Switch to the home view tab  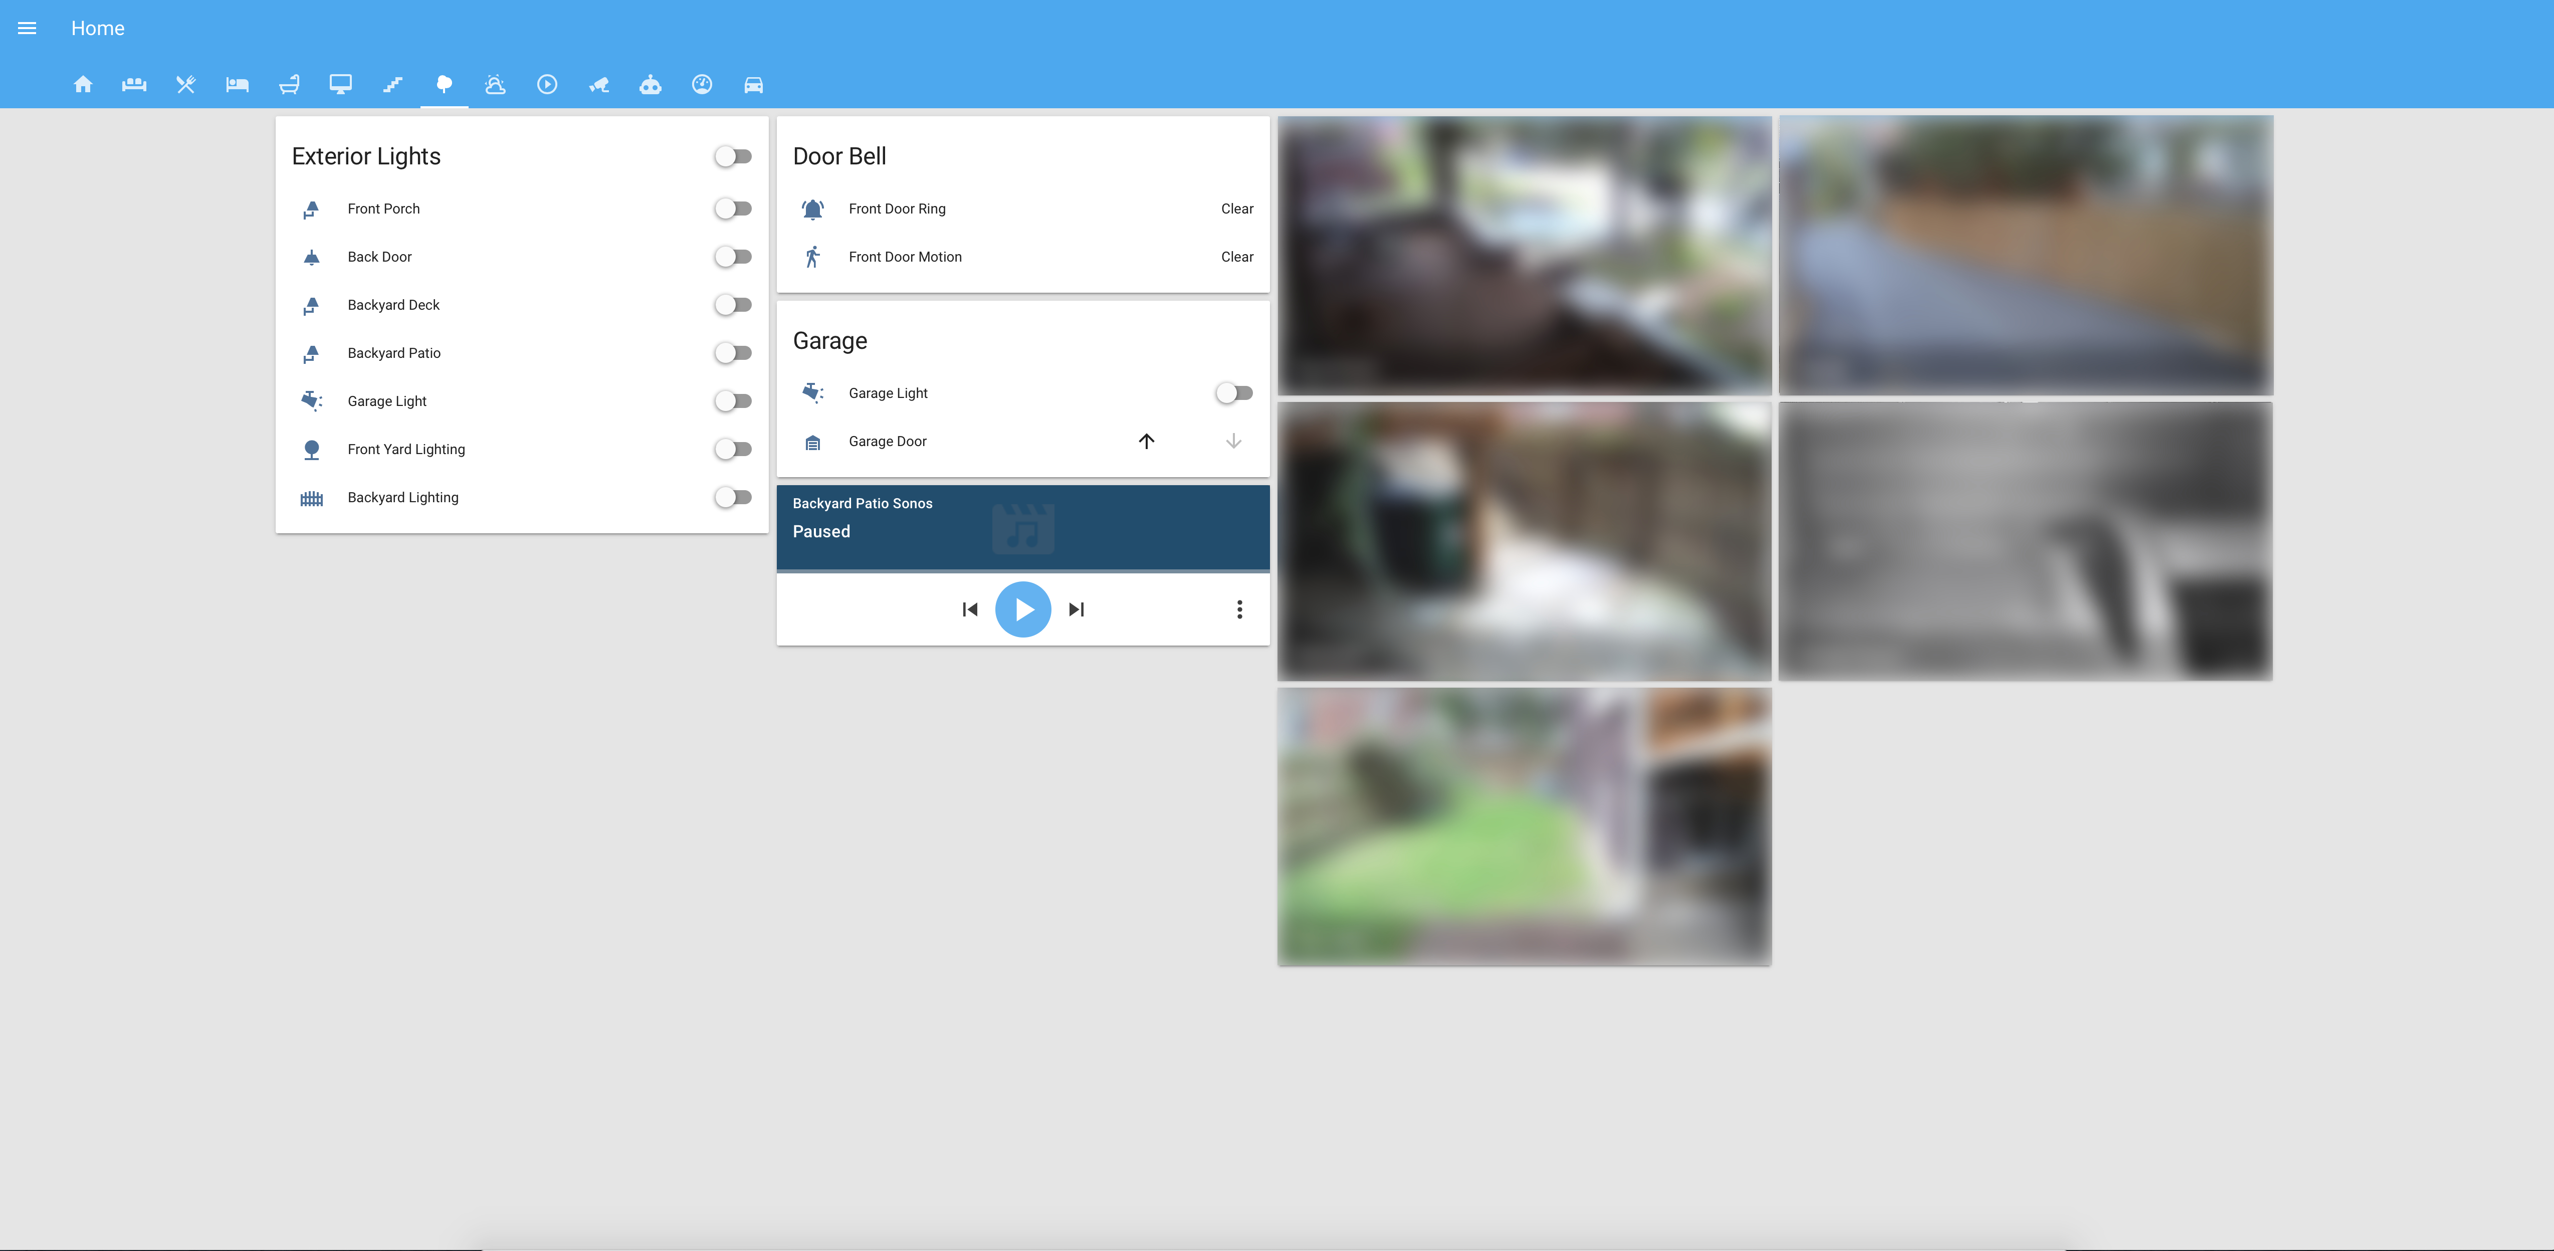pos(83,84)
